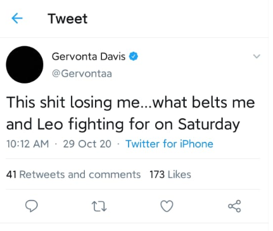Click the 29 Oct 20 date
The height and width of the screenshot is (231, 273).
coord(87,144)
